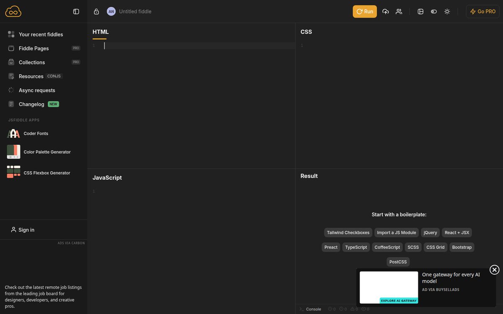Click the lock privacy icon
The width and height of the screenshot is (503, 314).
click(96, 12)
